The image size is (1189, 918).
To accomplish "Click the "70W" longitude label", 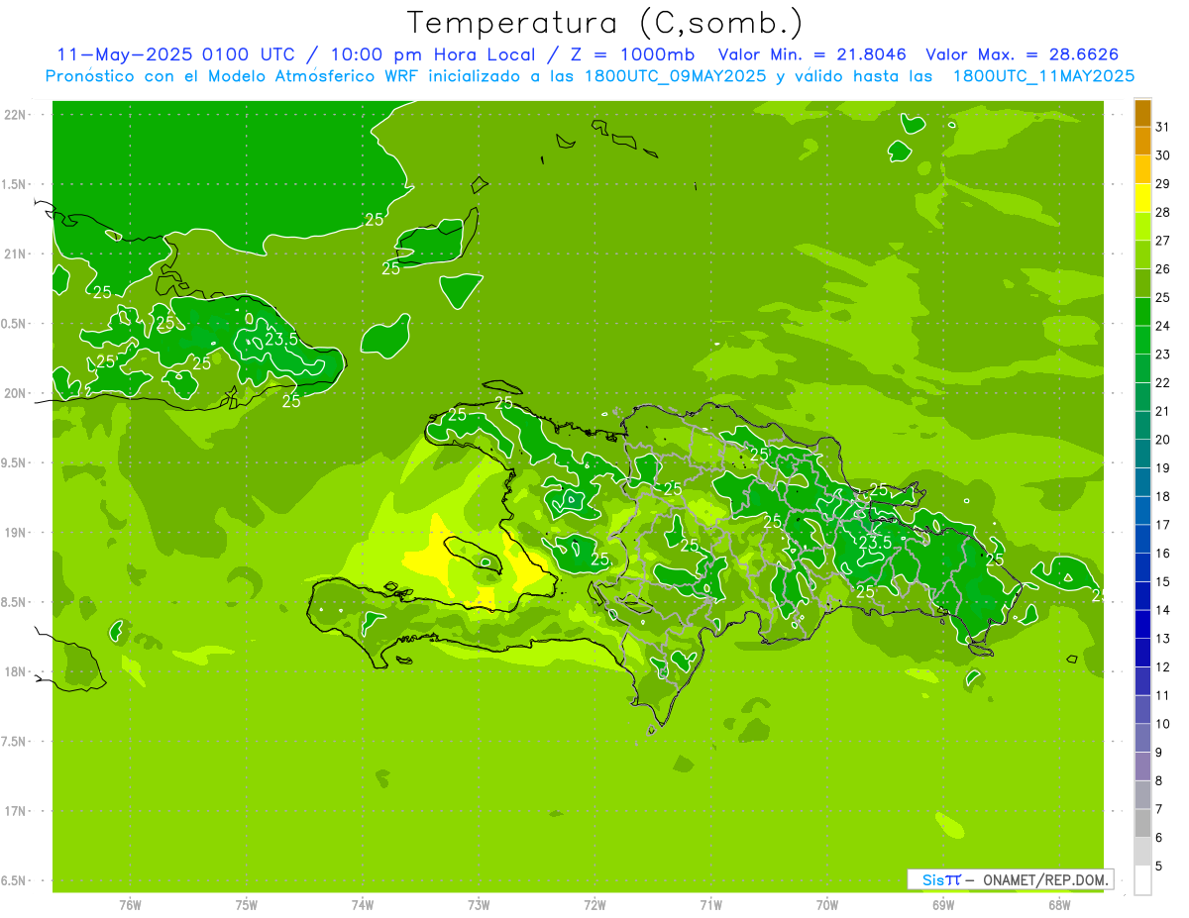I will tap(827, 904).
